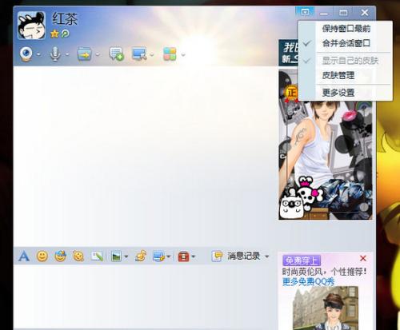Open the magic emoticon with hat icon
The image size is (400, 330).
pos(60,256)
